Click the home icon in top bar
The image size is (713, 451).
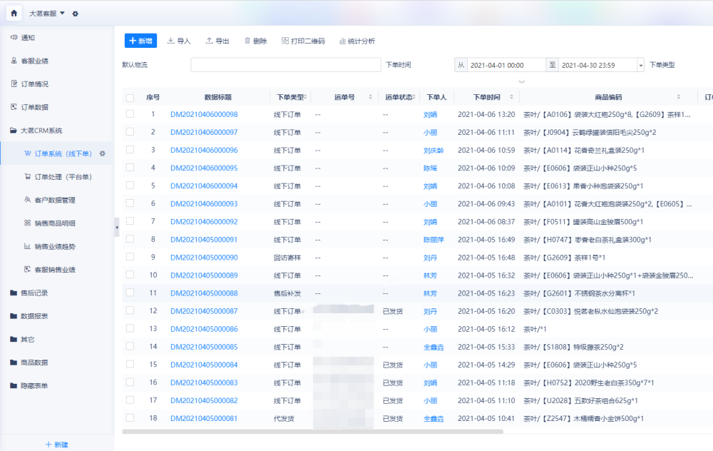[x=14, y=14]
